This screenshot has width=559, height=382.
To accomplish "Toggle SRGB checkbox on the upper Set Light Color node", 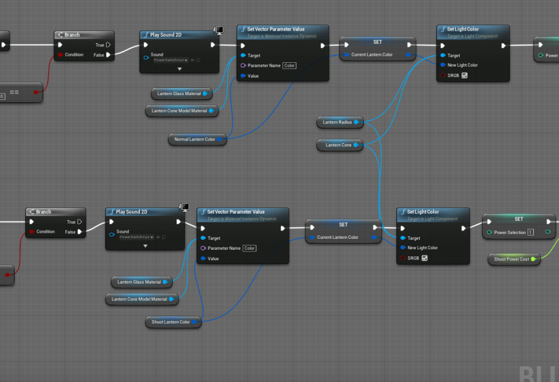I will 464,75.
